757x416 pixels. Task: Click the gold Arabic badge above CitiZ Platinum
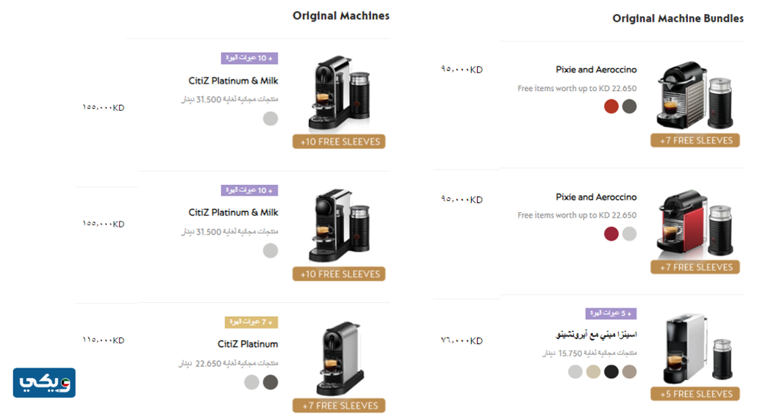click(x=251, y=322)
